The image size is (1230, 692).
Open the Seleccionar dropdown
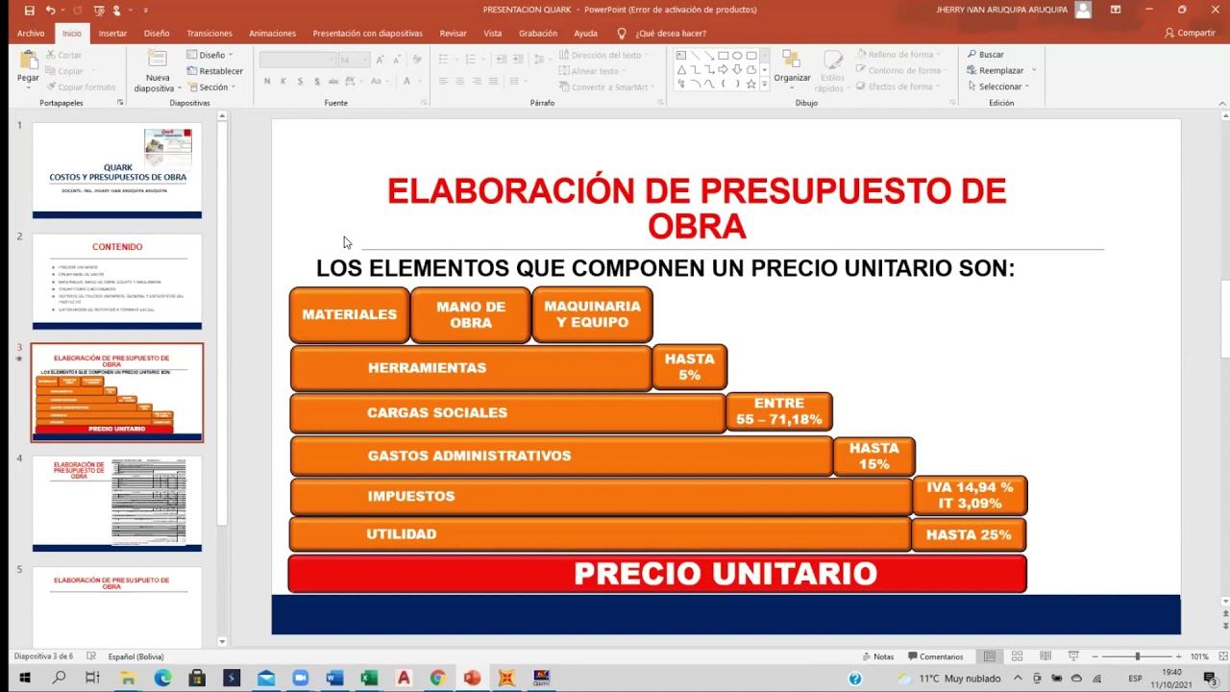click(998, 86)
